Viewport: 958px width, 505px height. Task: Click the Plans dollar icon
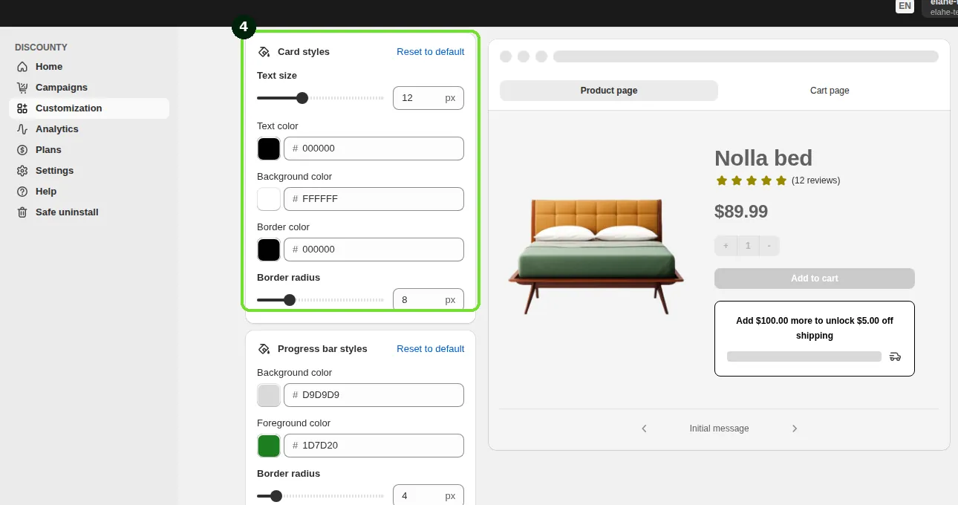[22, 150]
